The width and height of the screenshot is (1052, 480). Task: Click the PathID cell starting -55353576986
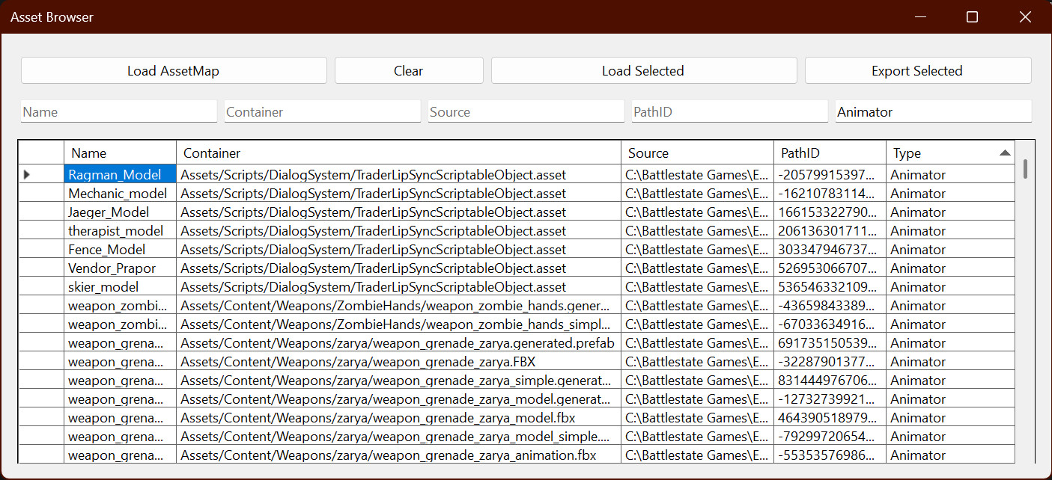[x=830, y=455]
